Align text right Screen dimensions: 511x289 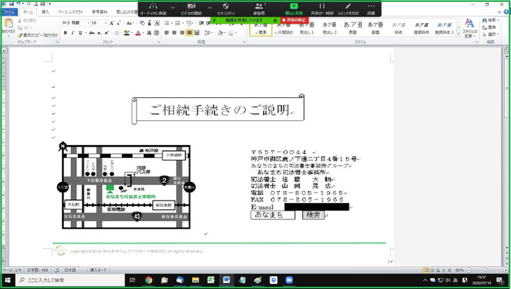coord(182,33)
